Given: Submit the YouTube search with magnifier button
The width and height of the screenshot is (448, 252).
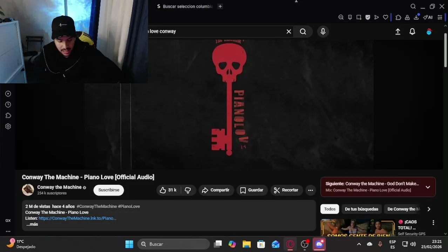Looking at the screenshot, I should [x=303, y=31].
